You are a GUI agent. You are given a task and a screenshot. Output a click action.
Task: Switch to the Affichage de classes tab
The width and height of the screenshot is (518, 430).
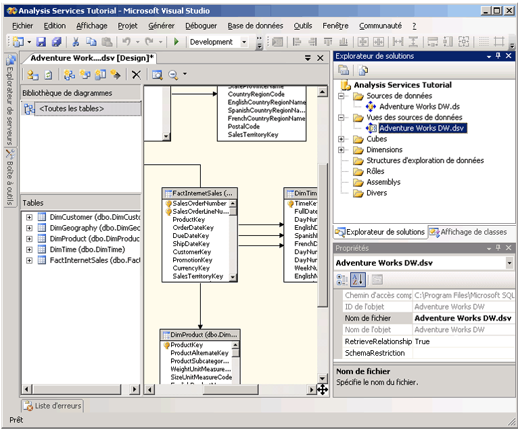[x=468, y=232]
